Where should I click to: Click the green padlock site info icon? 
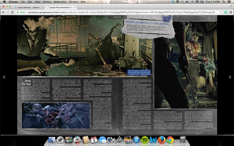coord(18,12)
